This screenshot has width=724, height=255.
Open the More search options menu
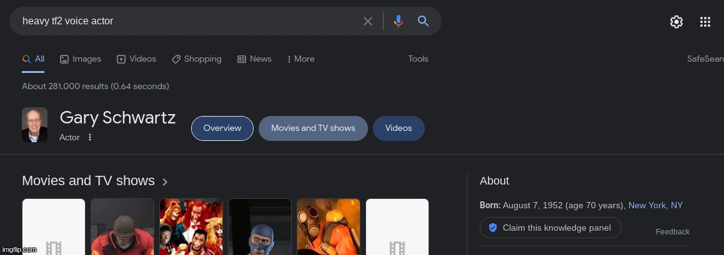click(x=300, y=59)
